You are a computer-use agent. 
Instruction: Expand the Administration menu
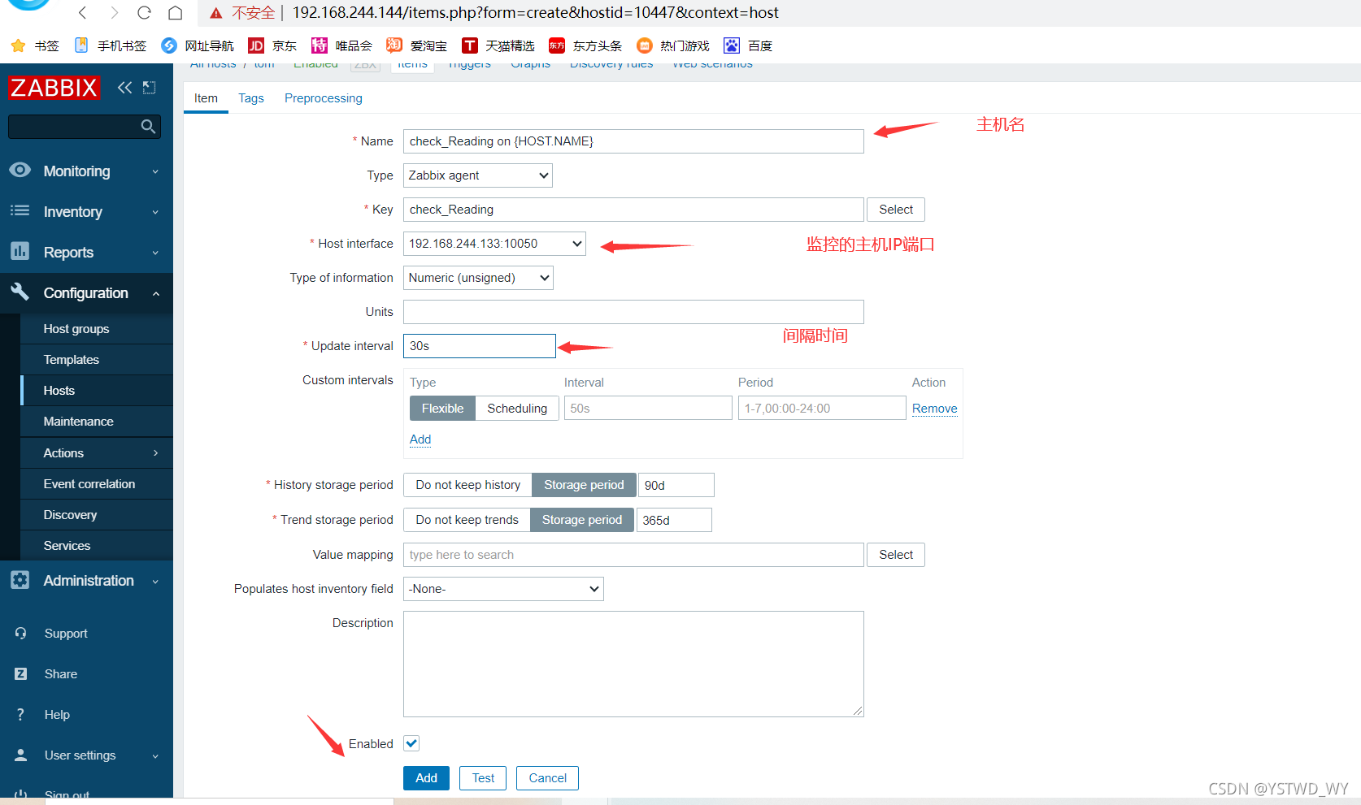pos(86,581)
